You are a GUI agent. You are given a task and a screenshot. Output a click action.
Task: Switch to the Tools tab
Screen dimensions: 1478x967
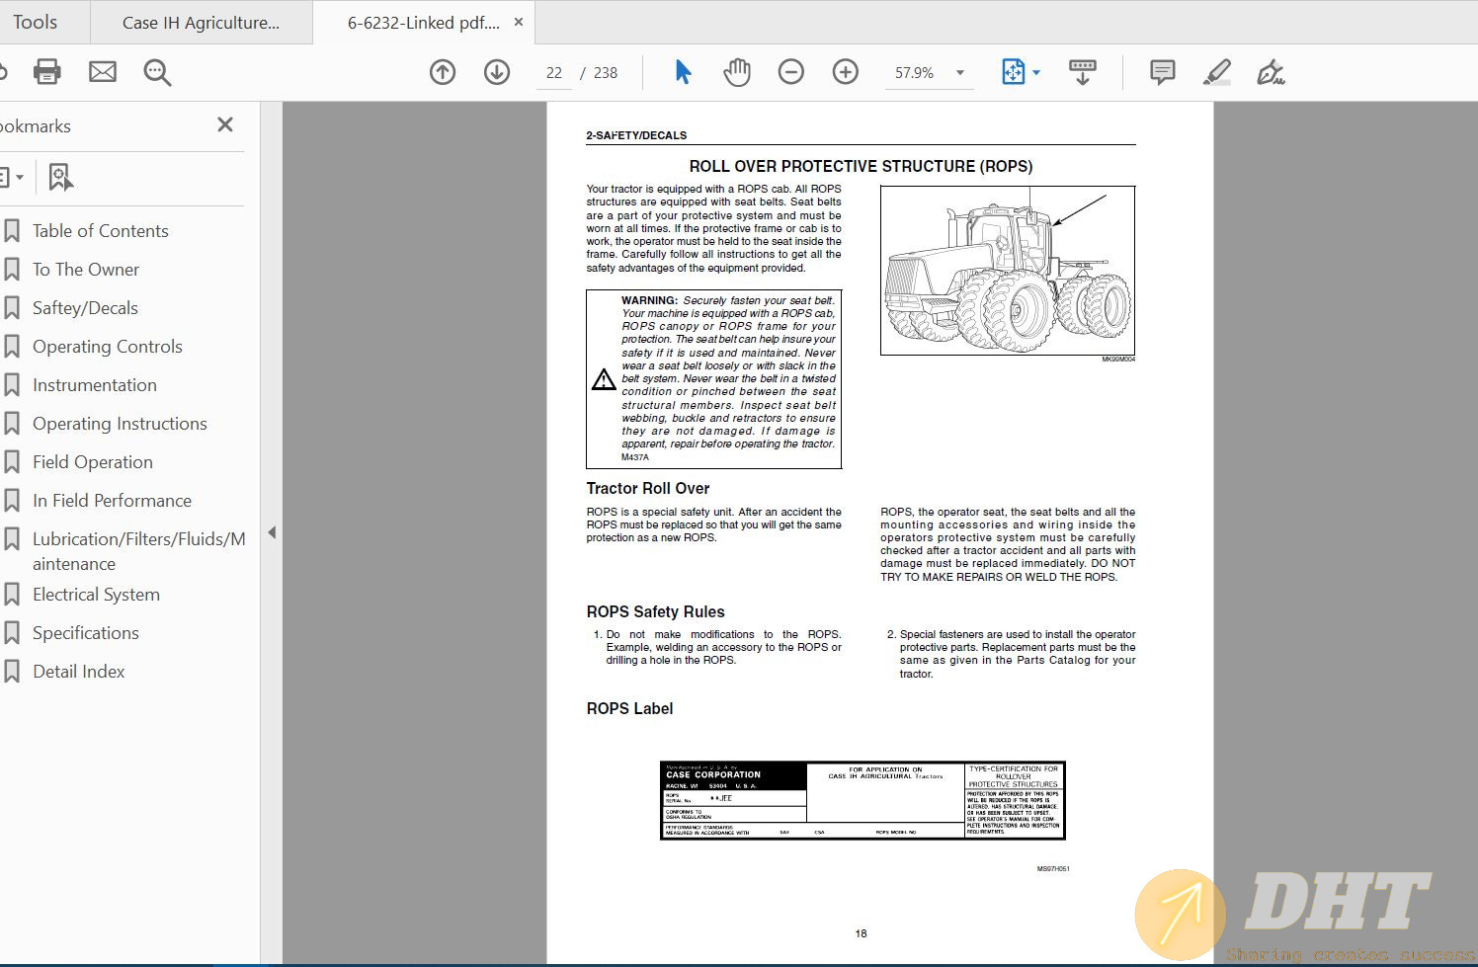tap(36, 22)
